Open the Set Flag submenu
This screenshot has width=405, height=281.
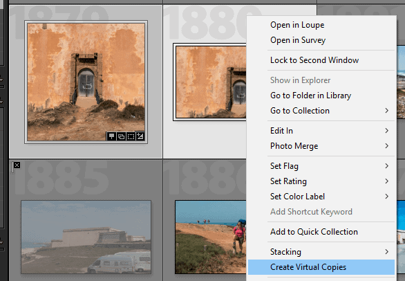coord(321,166)
